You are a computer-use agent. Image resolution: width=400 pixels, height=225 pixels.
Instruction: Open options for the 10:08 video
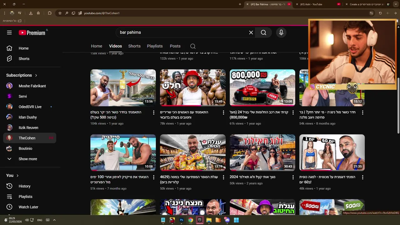153,177
